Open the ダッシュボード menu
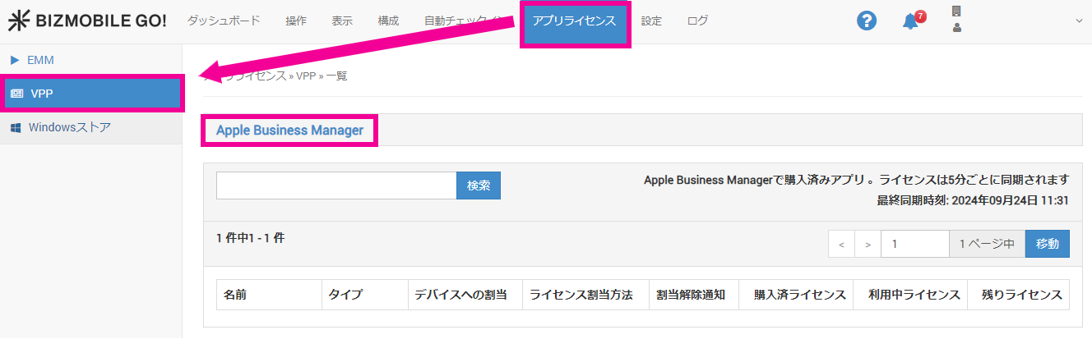 tap(224, 21)
